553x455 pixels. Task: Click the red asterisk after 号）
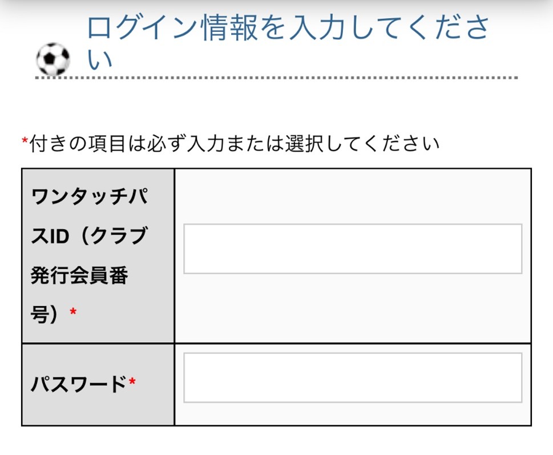coord(72,312)
